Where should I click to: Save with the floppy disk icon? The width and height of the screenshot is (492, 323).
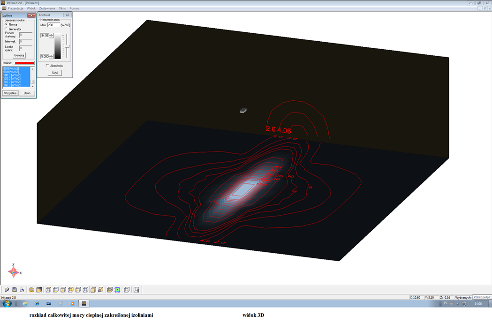(x=15, y=290)
